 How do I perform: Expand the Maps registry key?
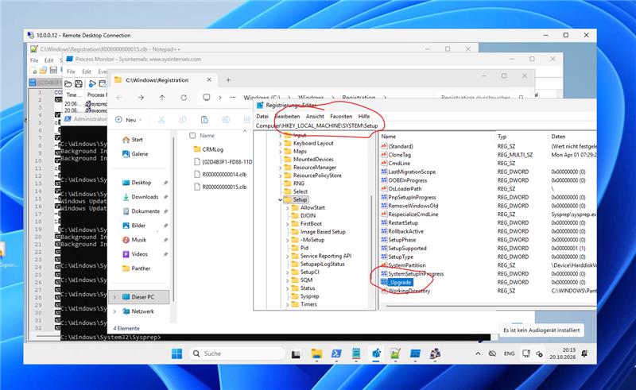pos(281,151)
